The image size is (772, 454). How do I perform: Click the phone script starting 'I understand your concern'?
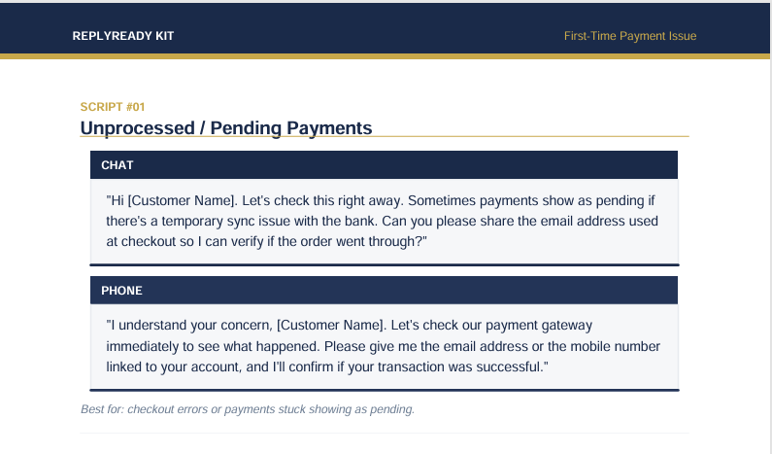tap(383, 346)
